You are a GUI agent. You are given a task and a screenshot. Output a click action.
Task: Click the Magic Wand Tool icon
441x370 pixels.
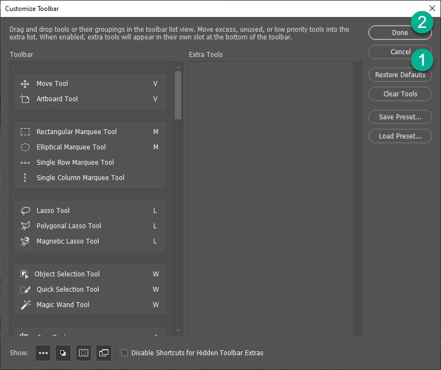[x=25, y=305]
